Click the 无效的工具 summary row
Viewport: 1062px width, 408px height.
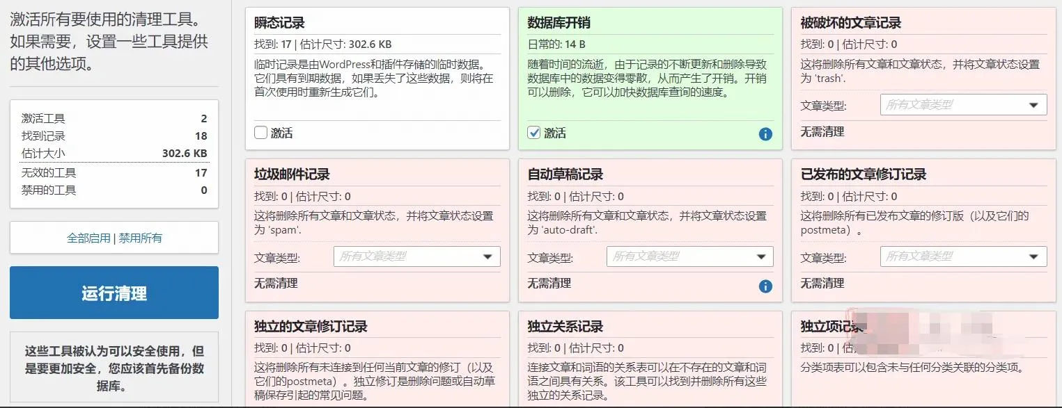point(114,173)
